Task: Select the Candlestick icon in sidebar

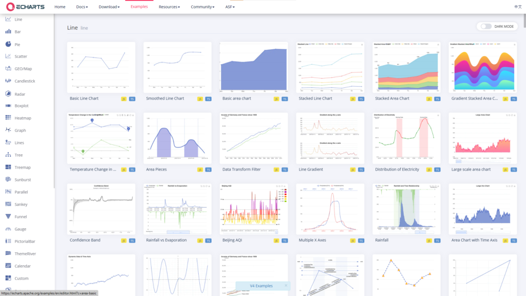Action: pyautogui.click(x=8, y=81)
